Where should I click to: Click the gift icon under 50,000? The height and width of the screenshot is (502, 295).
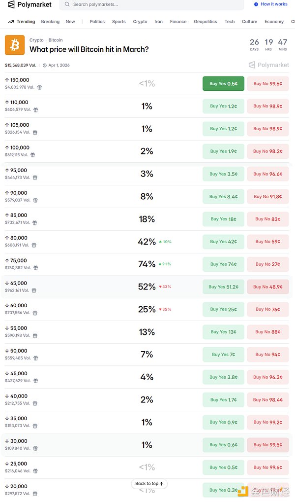point(35,358)
